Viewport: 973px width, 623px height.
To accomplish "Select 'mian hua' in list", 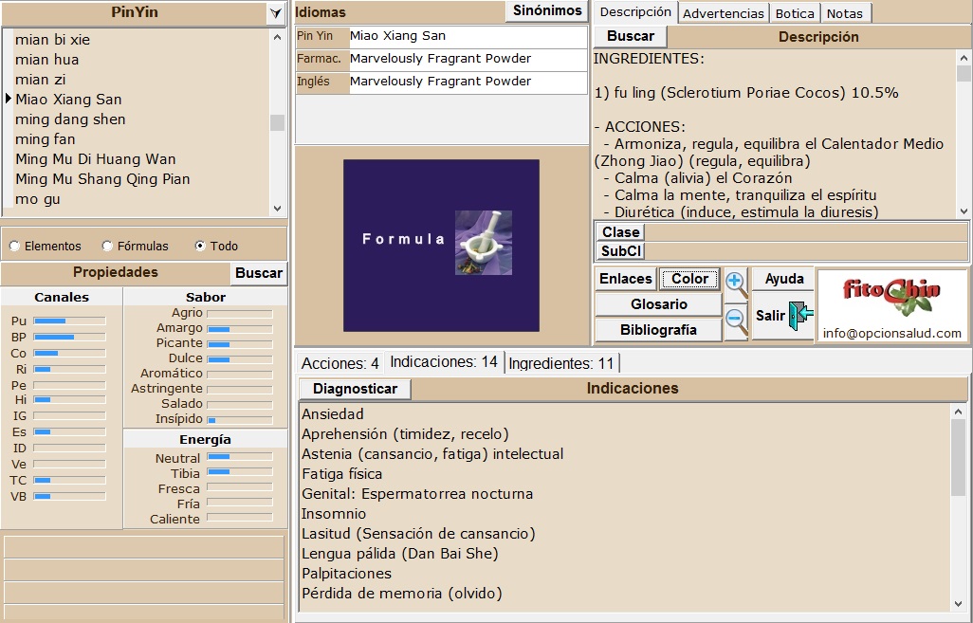I will 46,60.
